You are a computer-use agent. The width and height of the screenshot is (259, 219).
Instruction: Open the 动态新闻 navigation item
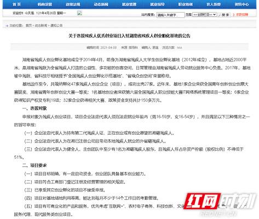pyautogui.click(x=101, y=4)
